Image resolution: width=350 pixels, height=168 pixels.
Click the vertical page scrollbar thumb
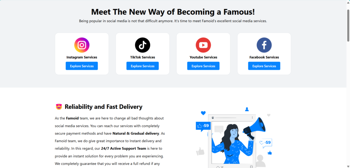(348, 25)
